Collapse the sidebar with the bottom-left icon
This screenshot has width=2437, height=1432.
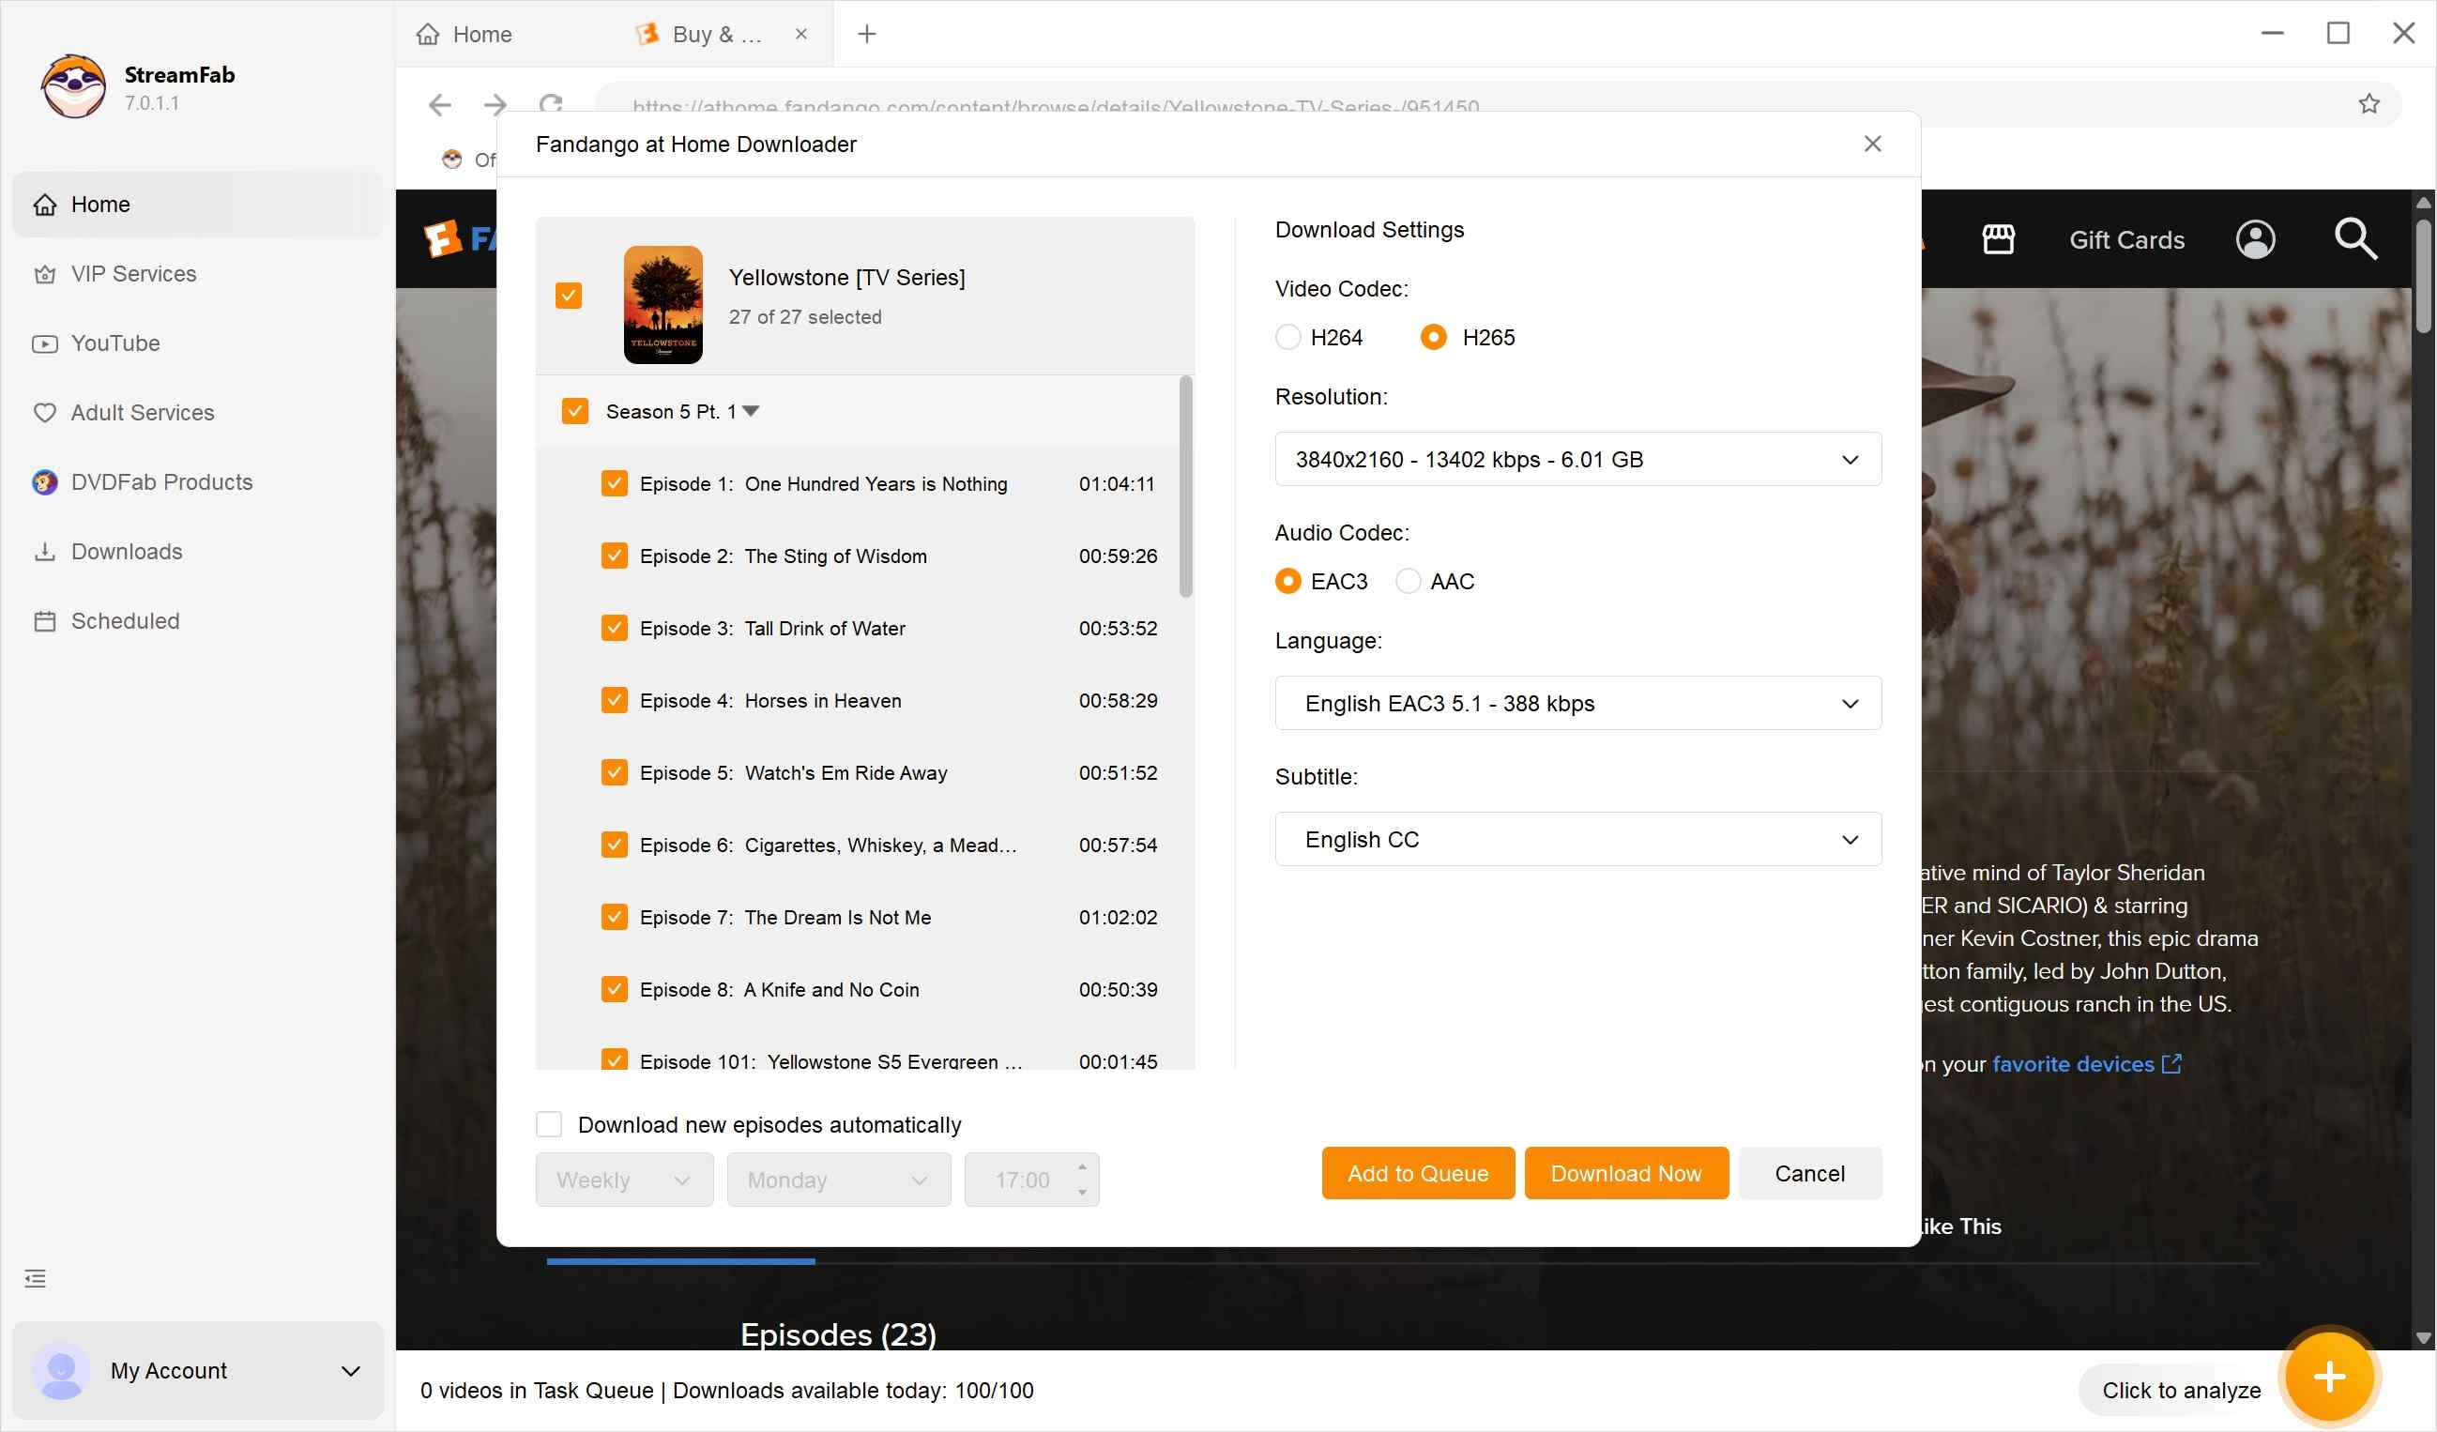tap(36, 1278)
